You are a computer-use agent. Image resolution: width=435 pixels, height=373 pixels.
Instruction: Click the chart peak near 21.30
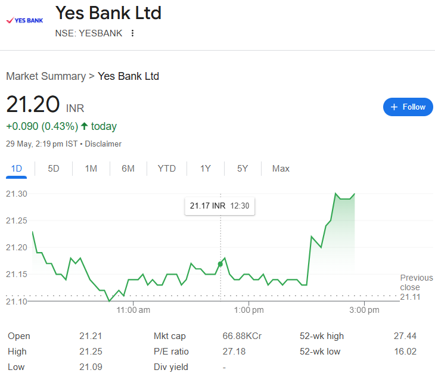pos(335,193)
